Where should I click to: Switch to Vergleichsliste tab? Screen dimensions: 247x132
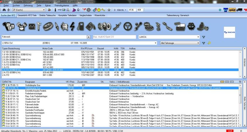pos(86,15)
